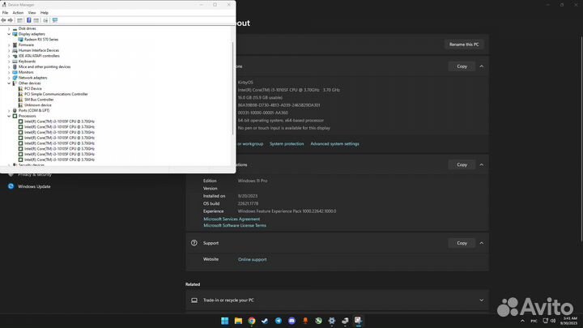Image resolution: width=583 pixels, height=328 pixels.
Task: Click the Monitors category icon
Action: pos(15,72)
